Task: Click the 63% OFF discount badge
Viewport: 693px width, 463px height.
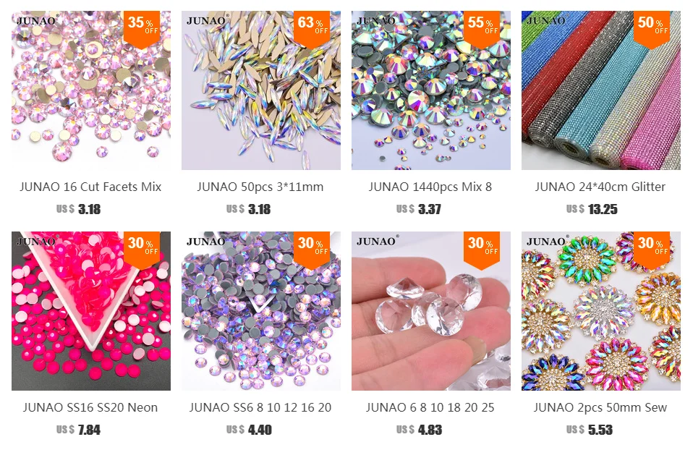Action: click(312, 29)
